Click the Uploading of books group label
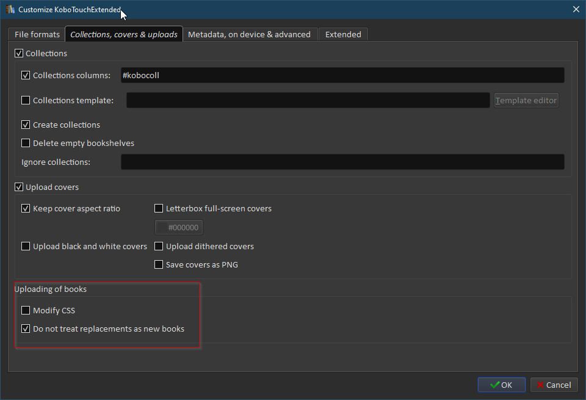The width and height of the screenshot is (586, 400). tap(51, 289)
